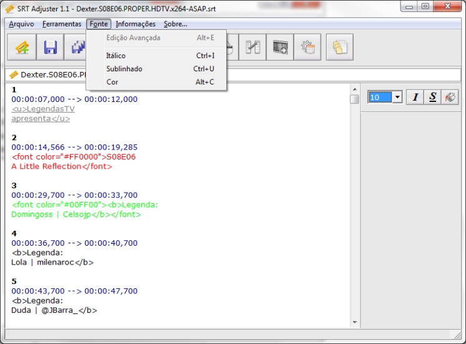The width and height of the screenshot is (466, 344).
Task: Click the italic I button in side panel
Action: coord(415,97)
